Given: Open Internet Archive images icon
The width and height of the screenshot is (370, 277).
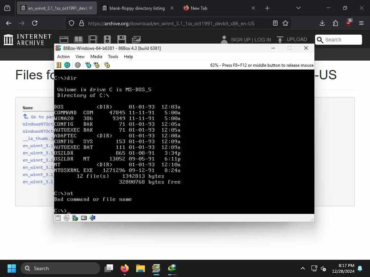Looking at the screenshot, I should (x=136, y=40).
